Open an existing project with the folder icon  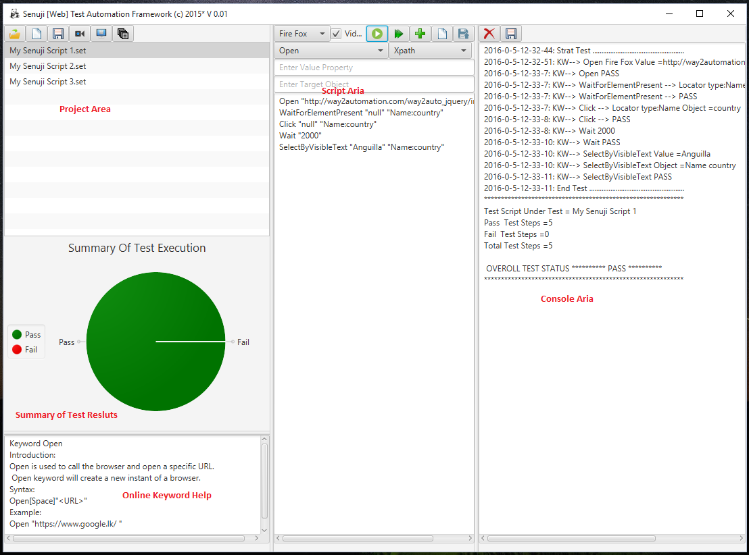tap(14, 33)
